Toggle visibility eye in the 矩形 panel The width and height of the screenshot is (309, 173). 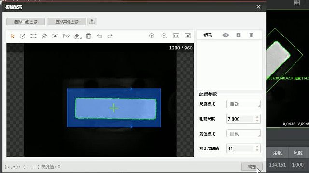[225, 35]
